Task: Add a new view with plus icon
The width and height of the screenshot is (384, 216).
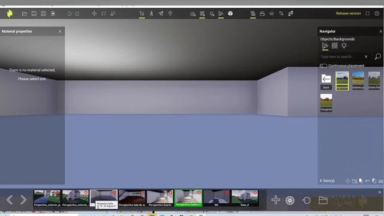Action: 275,200
